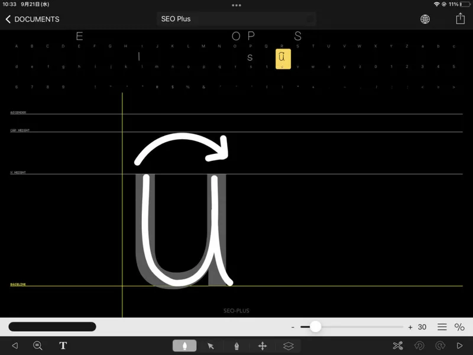Tap the stacked layers icon
The height and width of the screenshot is (355, 473).
click(x=289, y=346)
